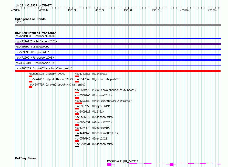Click the red marker under nsv5957108
This screenshot has height=167, width=228.
click(30, 76)
